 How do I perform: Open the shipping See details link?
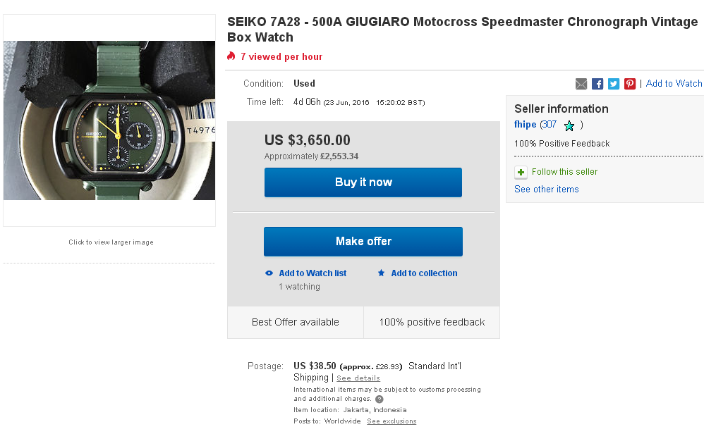pos(358,378)
